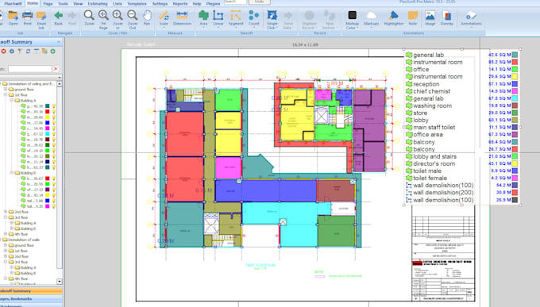The image size is (540, 307).
Task: Click the magenta swatch of the 14.45 item
Action: 48,129
